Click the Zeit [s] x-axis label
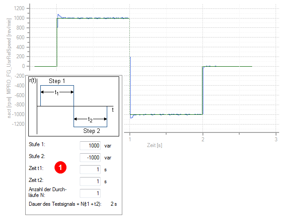Screen dimensions: 284x219 tap(154, 145)
